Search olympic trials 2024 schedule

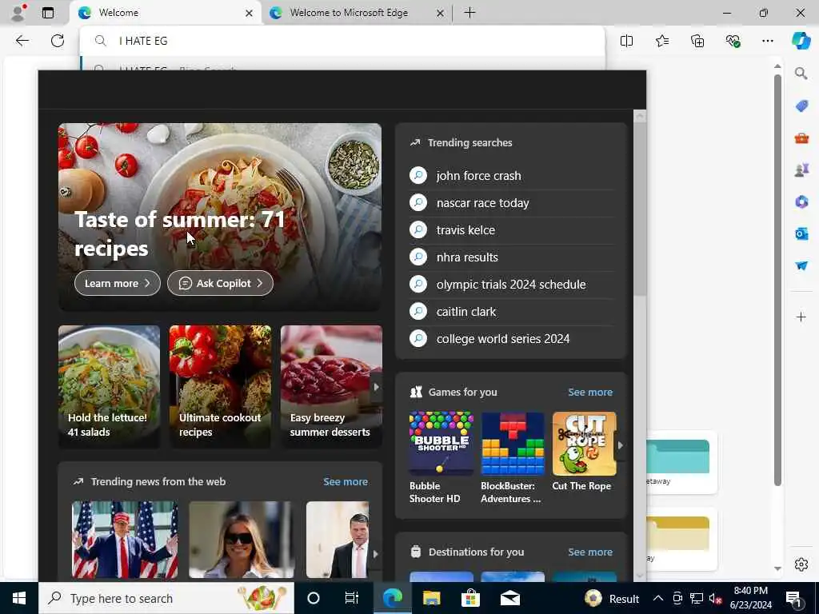(x=511, y=284)
